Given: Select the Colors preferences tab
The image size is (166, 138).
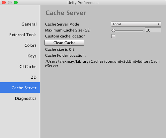Looking at the screenshot, I should (31, 45).
